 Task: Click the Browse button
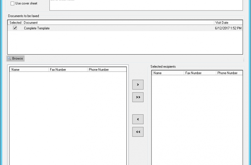[x=16, y=59]
